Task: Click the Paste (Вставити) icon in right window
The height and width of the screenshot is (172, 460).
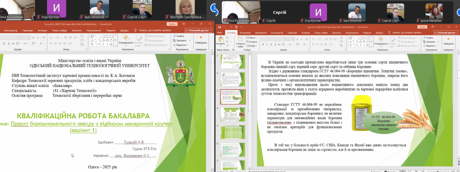Action: click(221, 39)
